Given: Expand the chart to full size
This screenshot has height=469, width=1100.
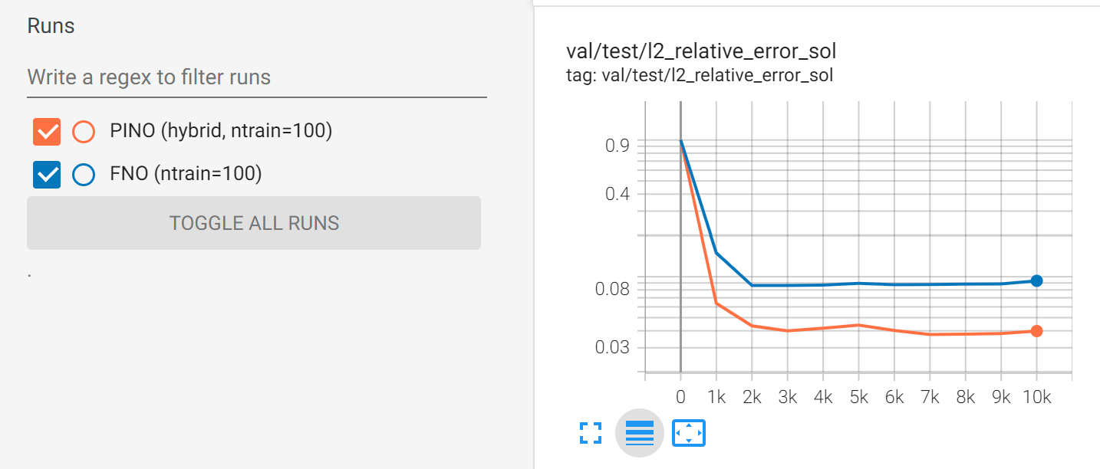Looking at the screenshot, I should pyautogui.click(x=590, y=433).
